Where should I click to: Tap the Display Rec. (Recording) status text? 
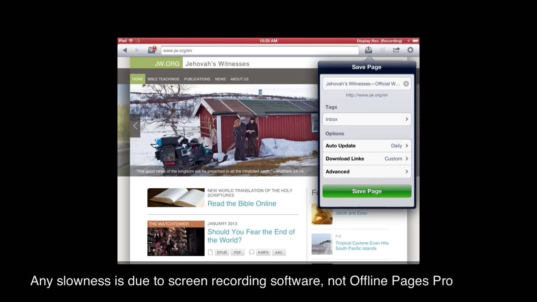379,41
